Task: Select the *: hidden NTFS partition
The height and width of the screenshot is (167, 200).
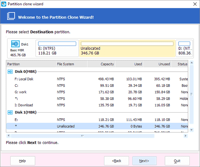Action: coord(97,99)
